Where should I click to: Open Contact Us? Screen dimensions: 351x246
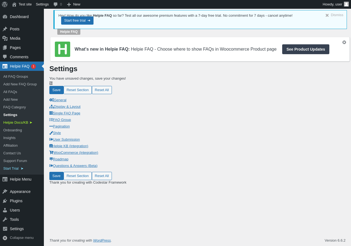coord(12,153)
